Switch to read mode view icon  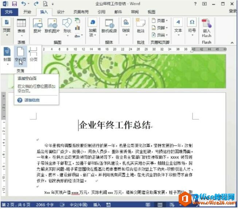click(x=148, y=205)
